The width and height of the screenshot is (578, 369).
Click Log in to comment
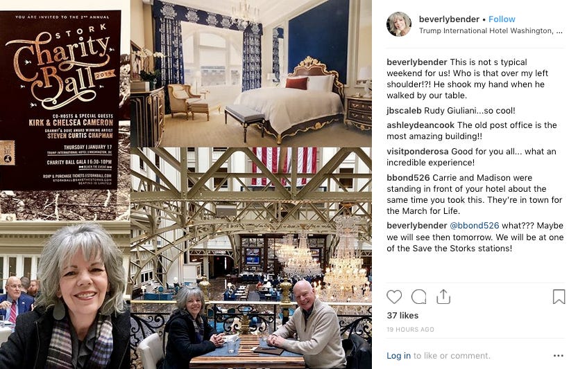pos(398,355)
